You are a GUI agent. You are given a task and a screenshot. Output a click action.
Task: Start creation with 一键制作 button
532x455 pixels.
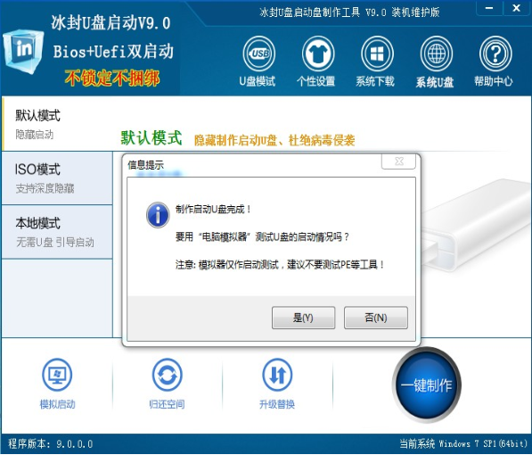point(427,385)
